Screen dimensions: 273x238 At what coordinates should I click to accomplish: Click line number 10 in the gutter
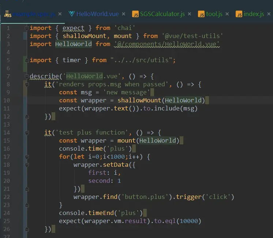tap(7, 101)
